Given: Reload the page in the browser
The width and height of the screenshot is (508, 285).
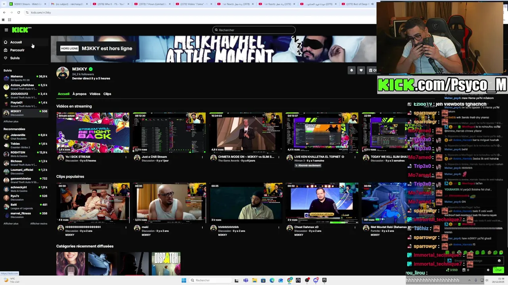Looking at the screenshot, I should 18,12.
